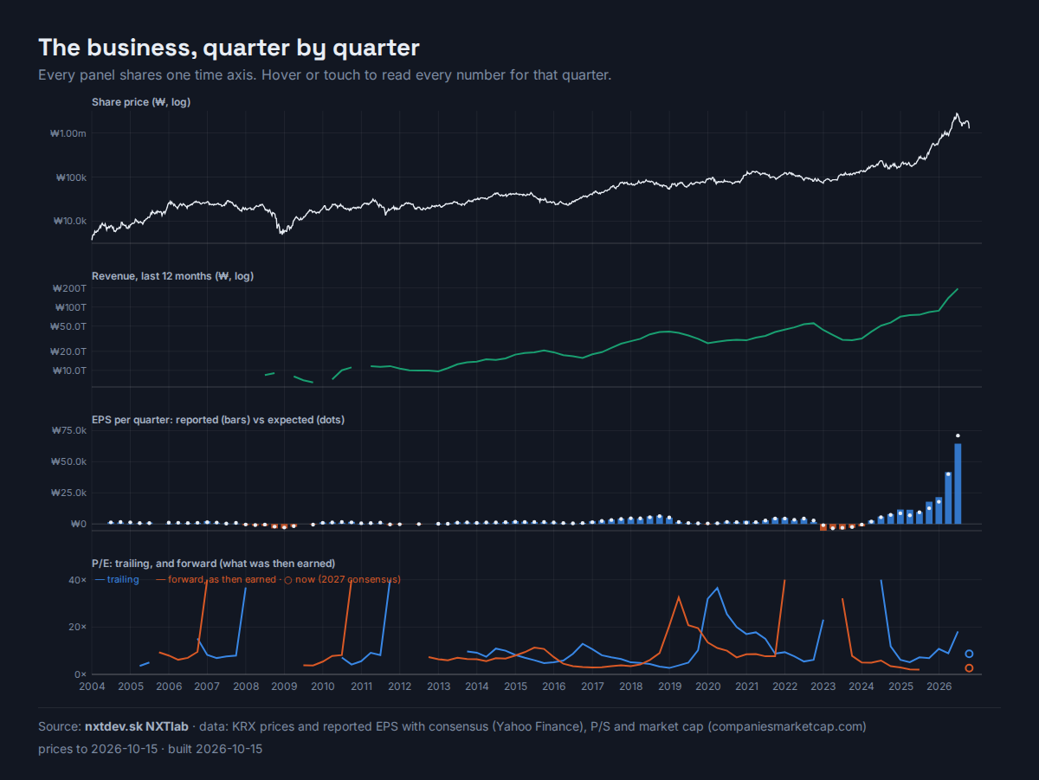Image resolution: width=1039 pixels, height=780 pixels.
Task: Click the 2006 tick on the time axis
Action: (169, 687)
